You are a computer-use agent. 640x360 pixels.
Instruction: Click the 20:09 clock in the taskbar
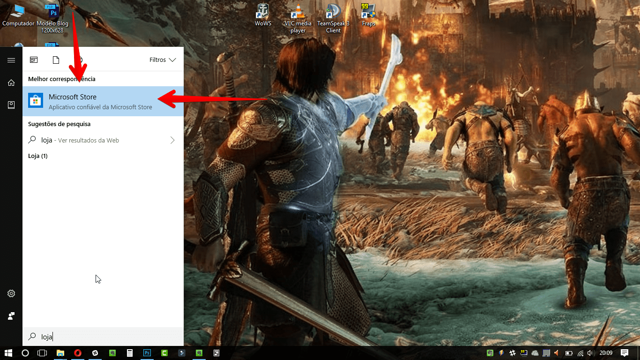click(606, 353)
